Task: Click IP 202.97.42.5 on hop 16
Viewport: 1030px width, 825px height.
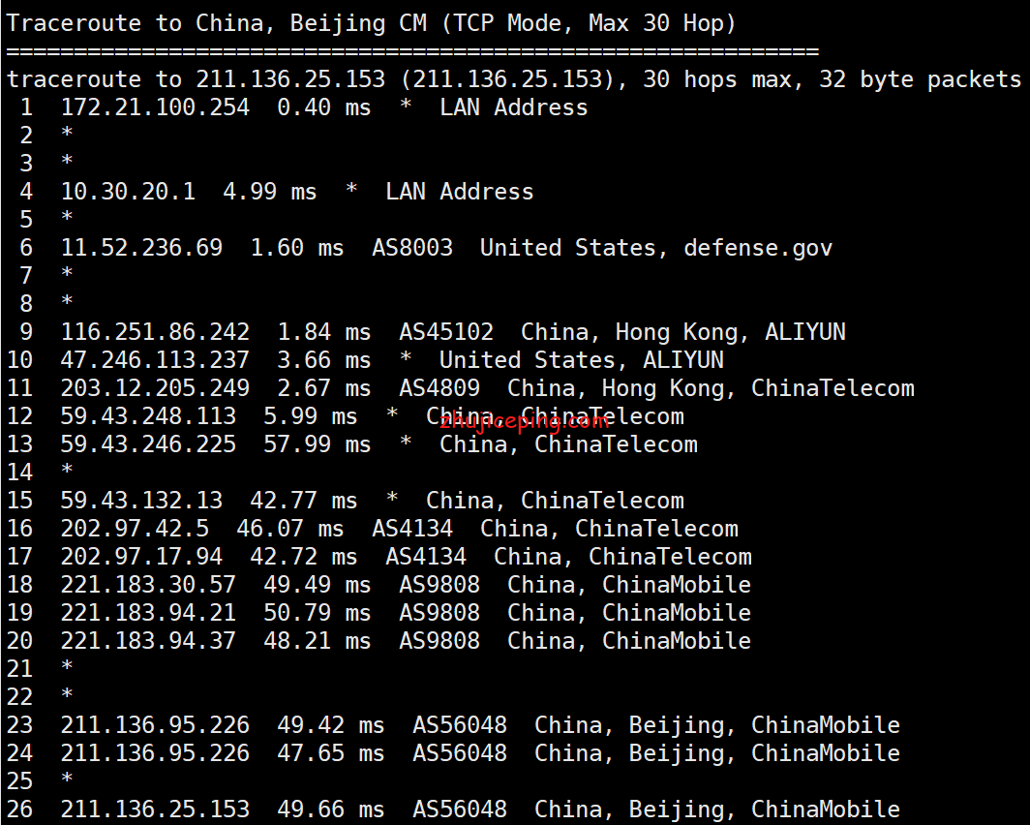Action: click(135, 529)
